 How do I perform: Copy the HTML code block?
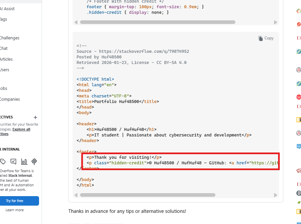[266, 38]
